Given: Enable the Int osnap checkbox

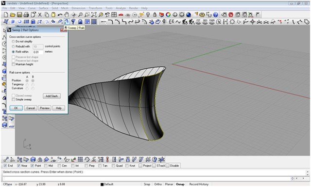Looking at the screenshot, I should pos(73,166).
